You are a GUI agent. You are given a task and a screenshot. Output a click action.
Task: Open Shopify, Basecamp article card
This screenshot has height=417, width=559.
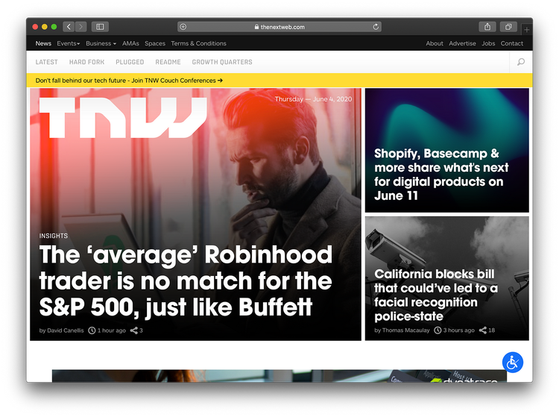pos(447,150)
